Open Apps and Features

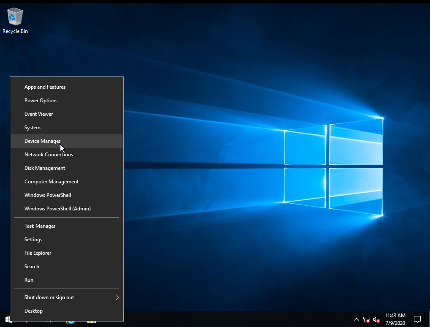coord(67,87)
